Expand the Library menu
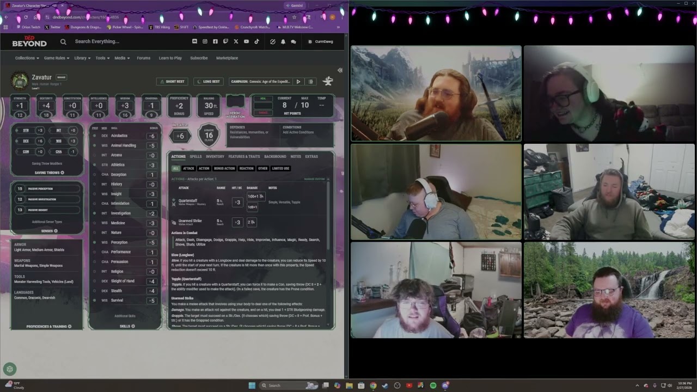This screenshot has height=392, width=697. [x=82, y=58]
